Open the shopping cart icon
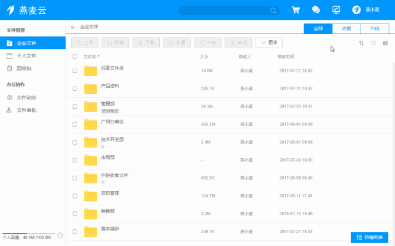Viewport: 395px width, 246px height. [296, 10]
